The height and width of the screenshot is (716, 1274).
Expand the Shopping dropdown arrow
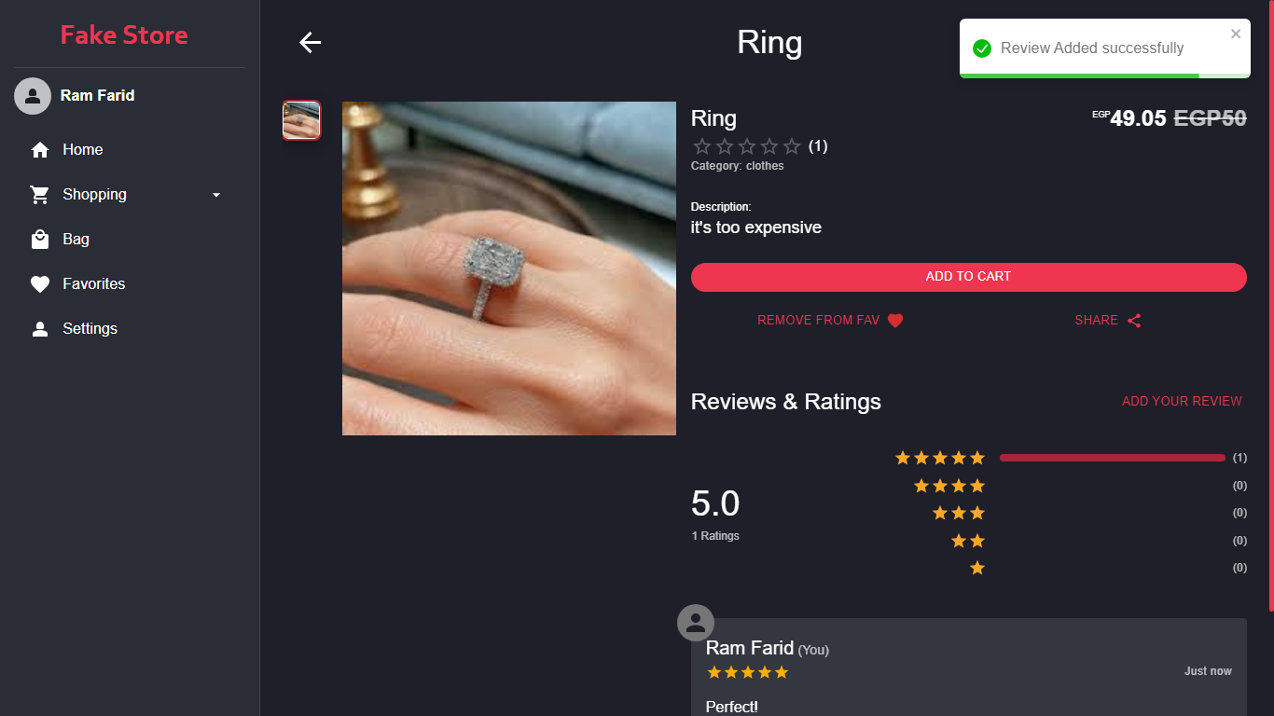click(x=216, y=195)
